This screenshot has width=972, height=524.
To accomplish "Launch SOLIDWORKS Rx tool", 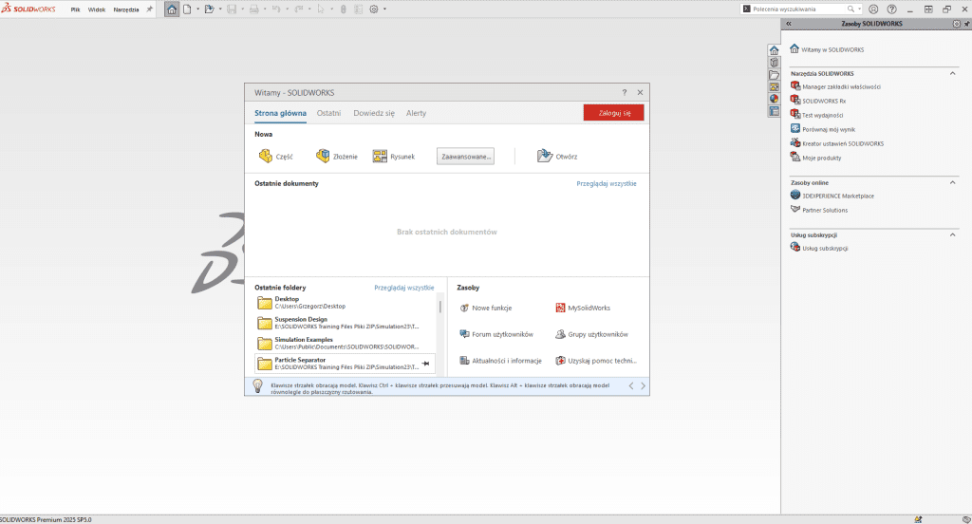I will coord(823,100).
